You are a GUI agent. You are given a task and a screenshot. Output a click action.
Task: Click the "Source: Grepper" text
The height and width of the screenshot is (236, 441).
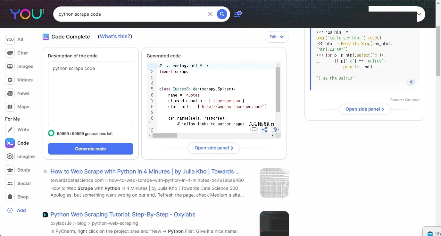pyautogui.click(x=405, y=100)
